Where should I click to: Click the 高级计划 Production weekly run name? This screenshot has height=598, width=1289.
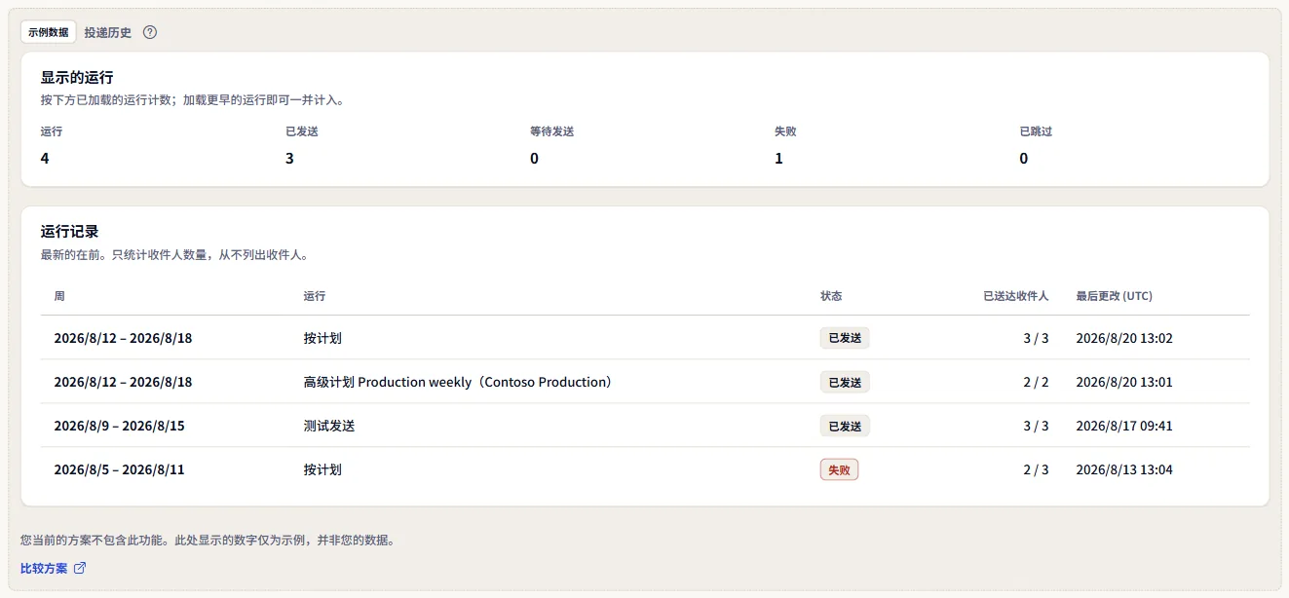pos(458,382)
